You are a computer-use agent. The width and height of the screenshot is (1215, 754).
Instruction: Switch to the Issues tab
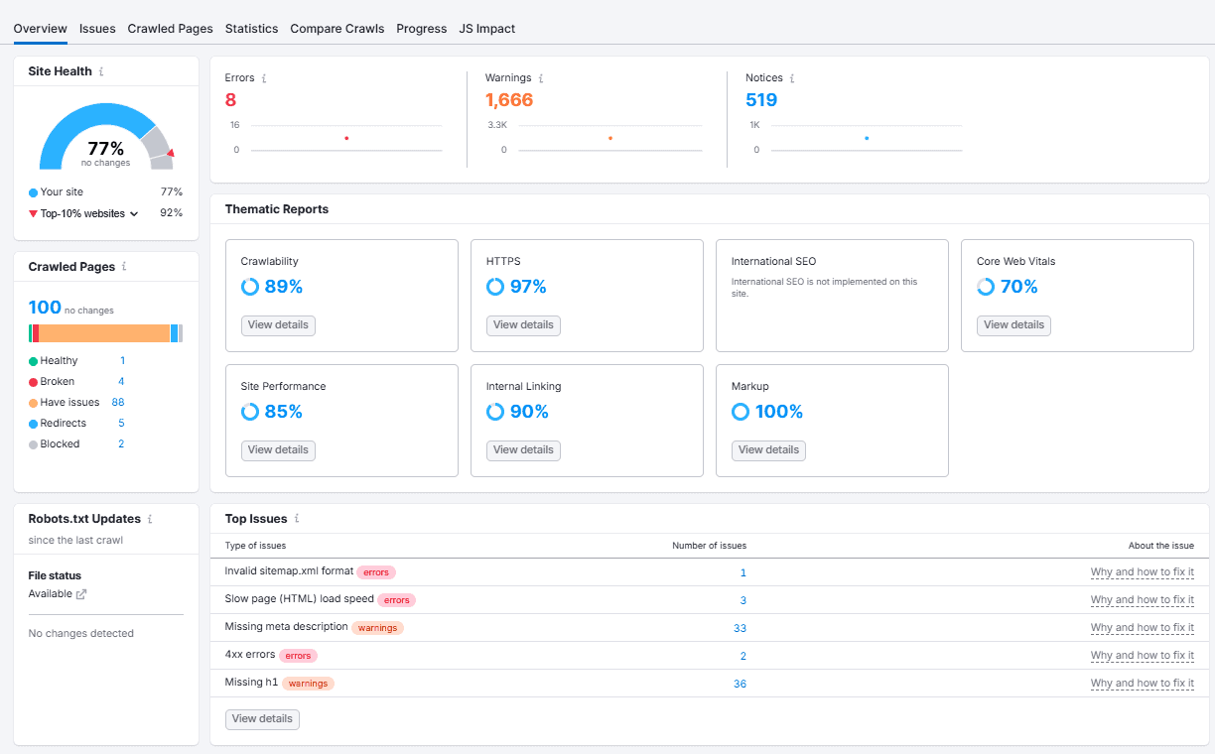97,29
